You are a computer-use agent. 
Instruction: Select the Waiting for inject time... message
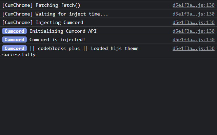click(x=72, y=14)
